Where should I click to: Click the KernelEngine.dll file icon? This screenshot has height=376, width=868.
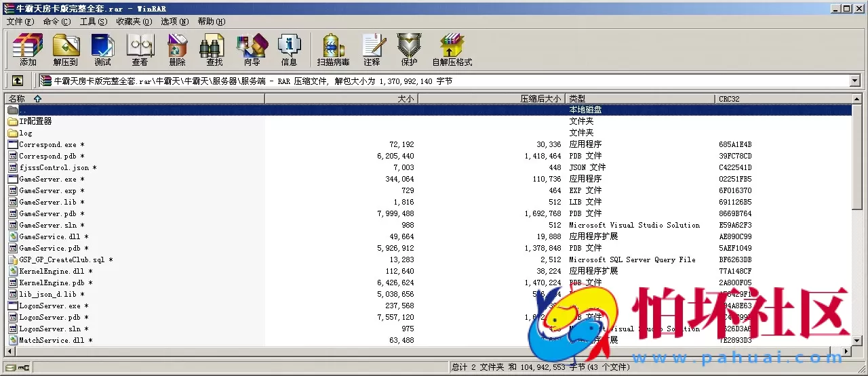click(13, 271)
